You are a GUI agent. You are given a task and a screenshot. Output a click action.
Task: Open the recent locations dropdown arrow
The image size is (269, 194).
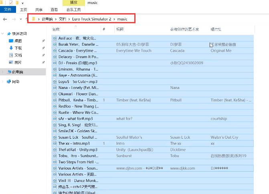[x=21, y=19]
